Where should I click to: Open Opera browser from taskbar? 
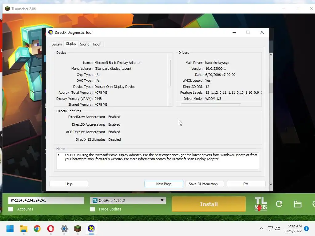point(51,229)
